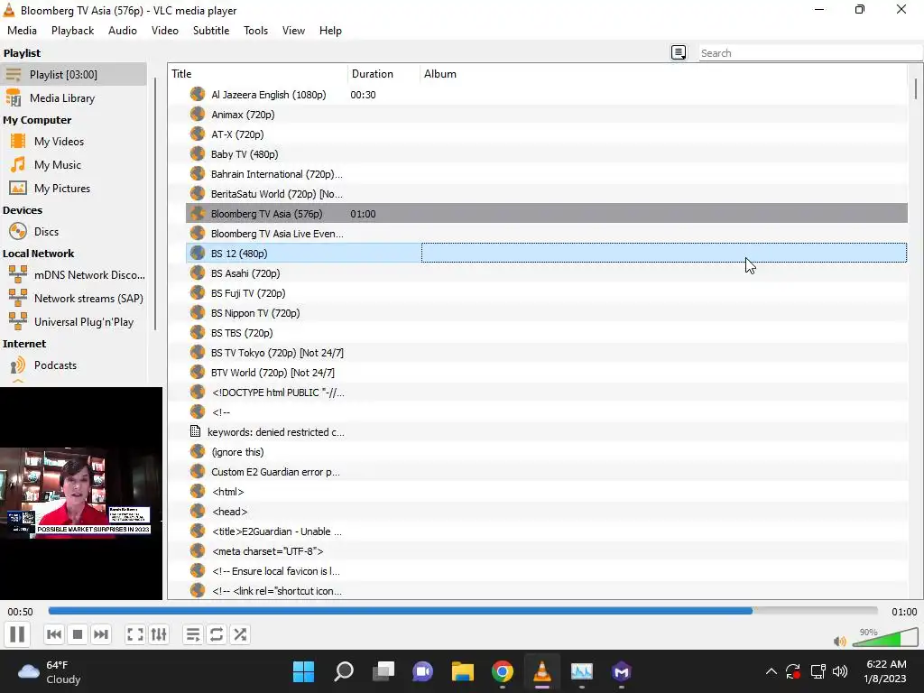This screenshot has width=924, height=693.
Task: Open My Music in sidebar
Action: pos(73,165)
